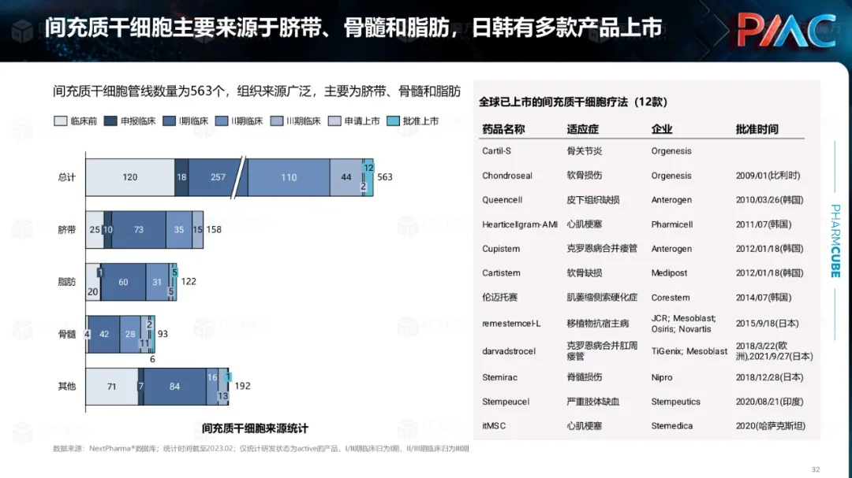Click the 适应症 column header
This screenshot has width=852, height=478.
tap(582, 129)
